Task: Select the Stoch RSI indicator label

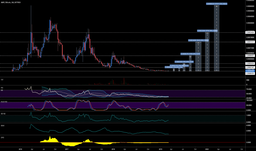Action: (4, 102)
